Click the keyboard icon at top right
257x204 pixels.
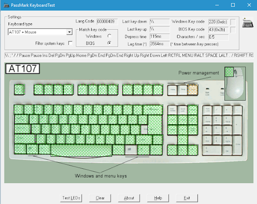pos(248,23)
